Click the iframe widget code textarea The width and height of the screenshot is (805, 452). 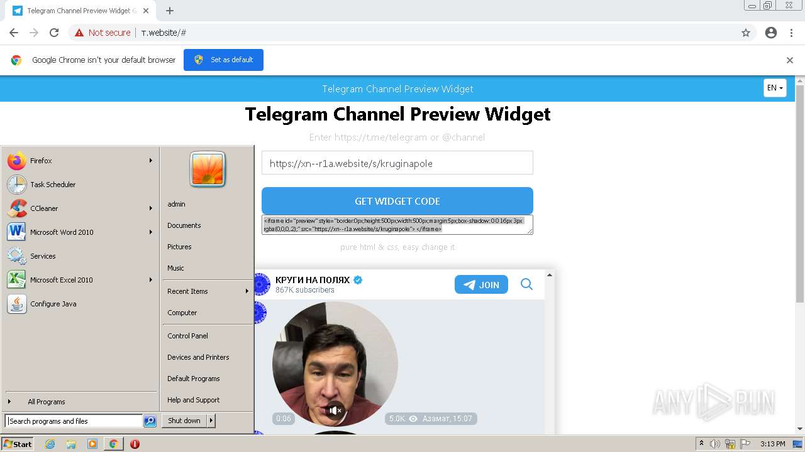(x=397, y=225)
